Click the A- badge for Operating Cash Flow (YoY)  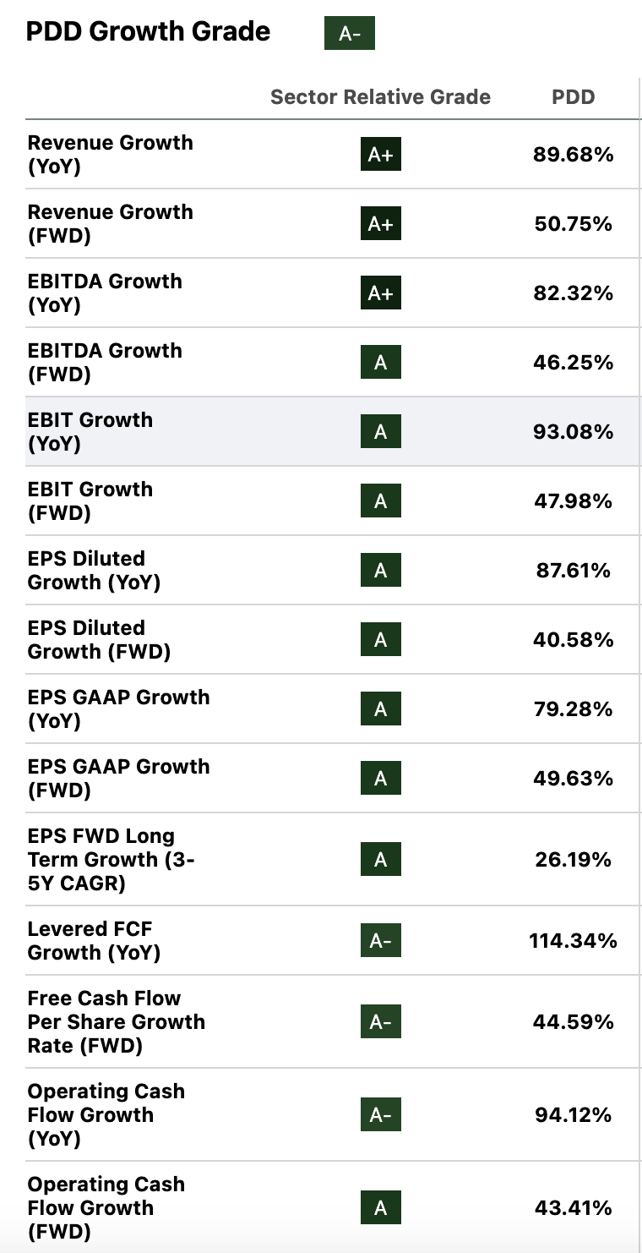(380, 1115)
